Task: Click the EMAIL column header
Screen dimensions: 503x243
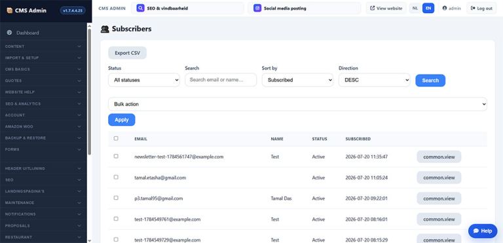Action: point(141,139)
